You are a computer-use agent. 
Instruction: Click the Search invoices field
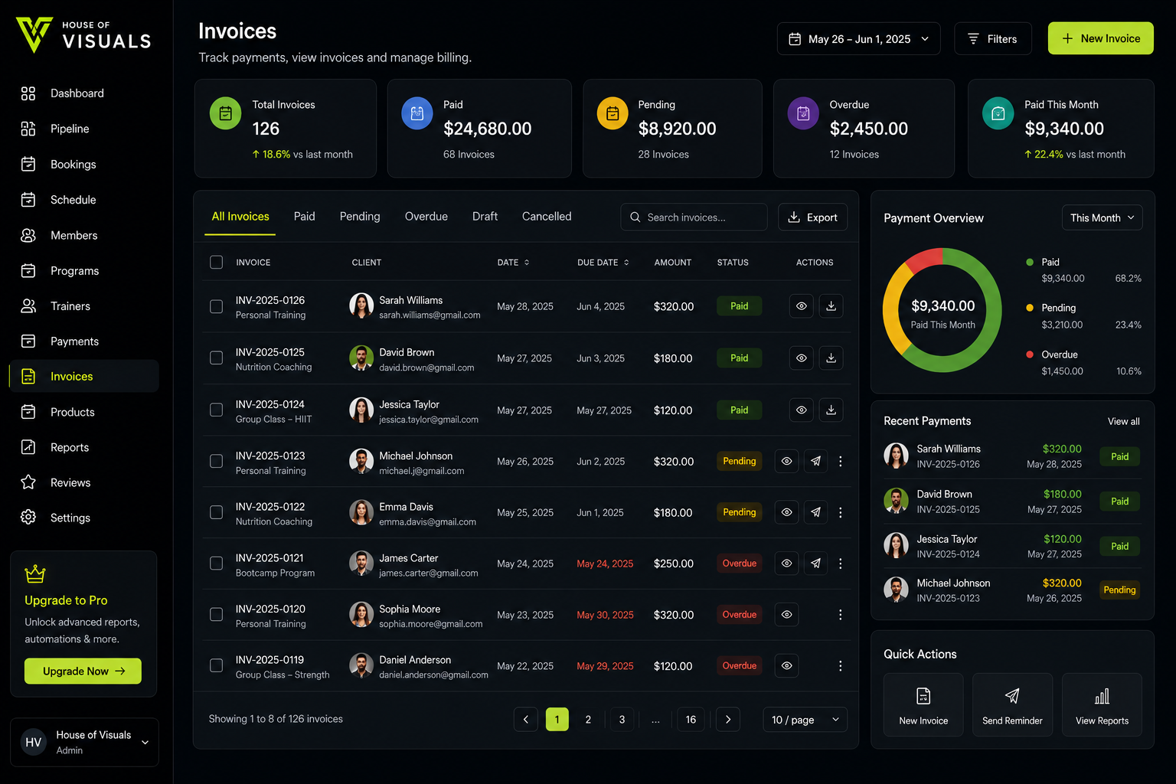point(694,217)
